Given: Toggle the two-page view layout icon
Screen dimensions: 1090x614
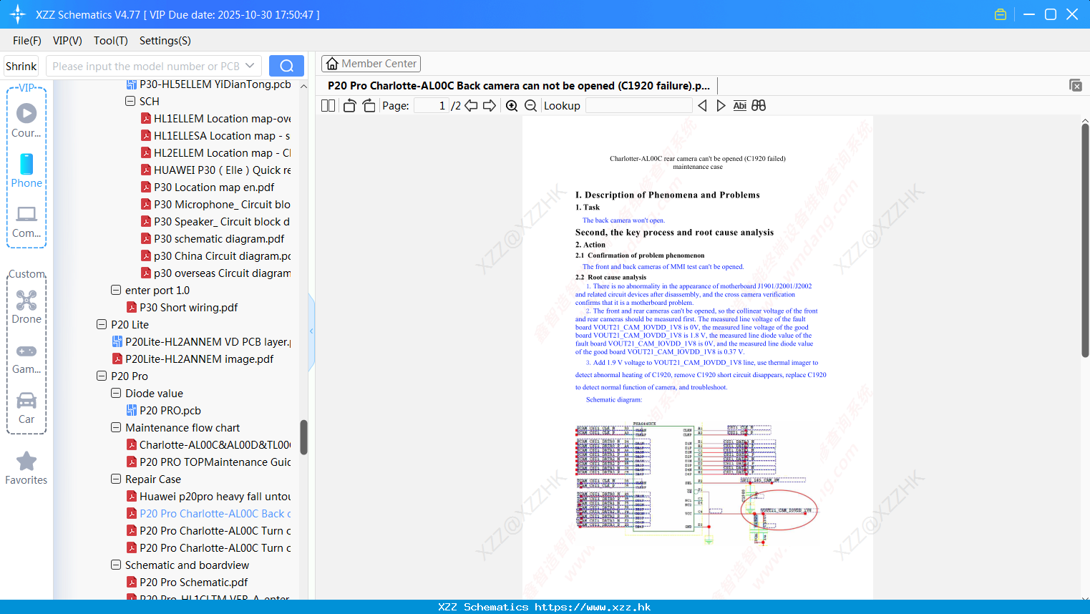Looking at the screenshot, I should point(328,106).
